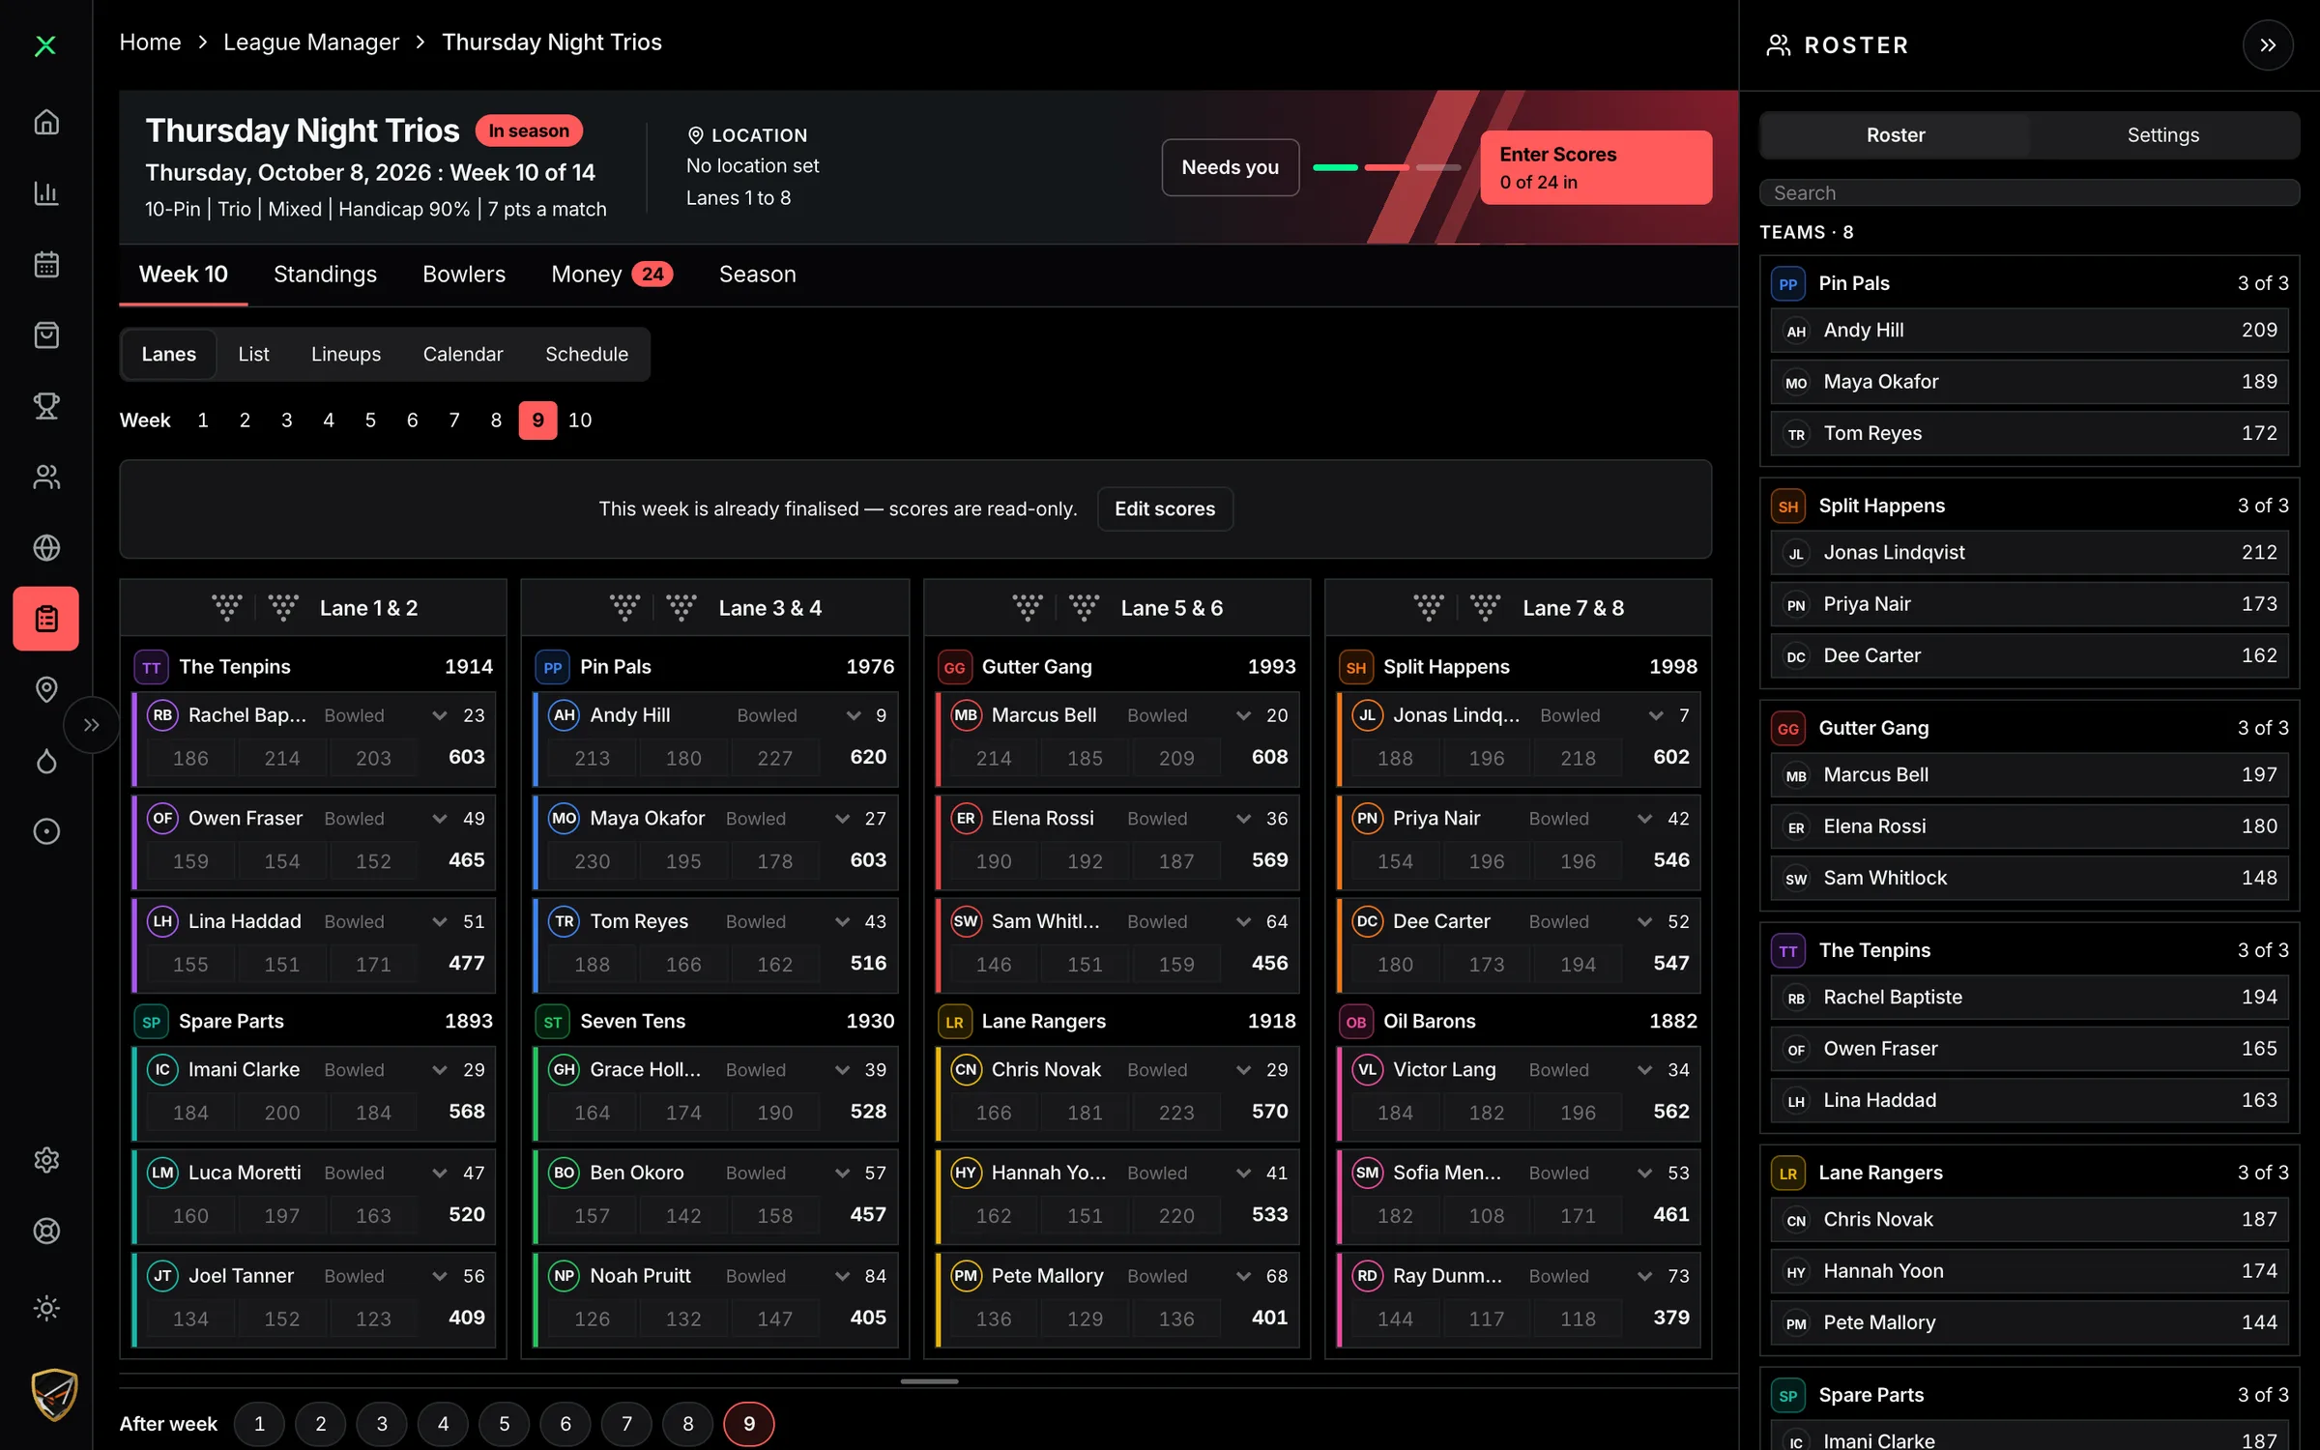Screen dimensions: 2320x1450
Task: Collapse the Roster panel with double chevron
Action: [x=2268, y=45]
